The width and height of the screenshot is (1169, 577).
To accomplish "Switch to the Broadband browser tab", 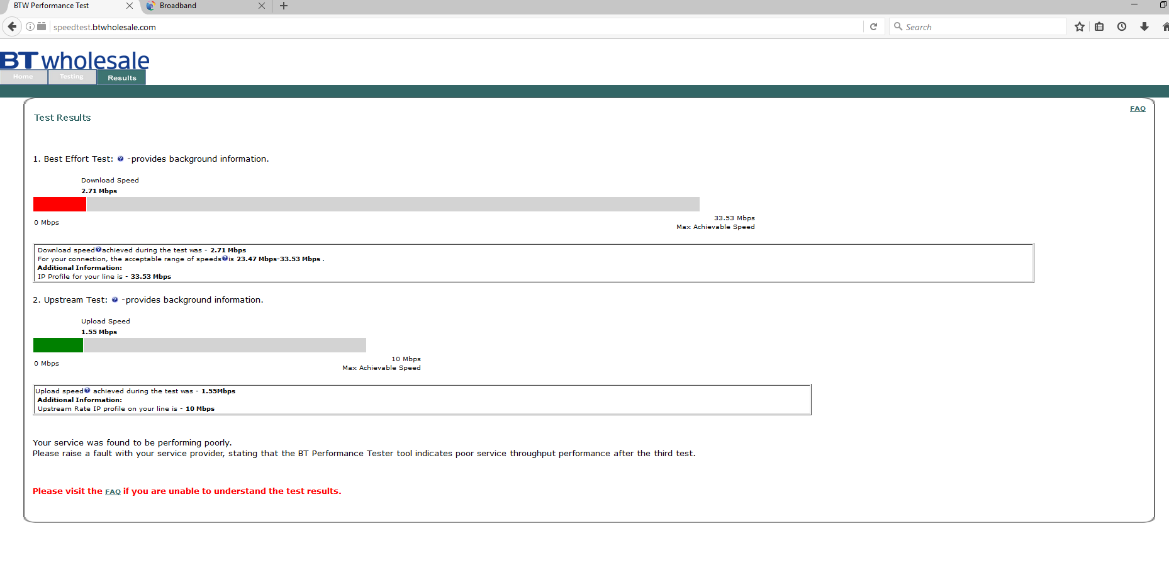I will (x=195, y=6).
